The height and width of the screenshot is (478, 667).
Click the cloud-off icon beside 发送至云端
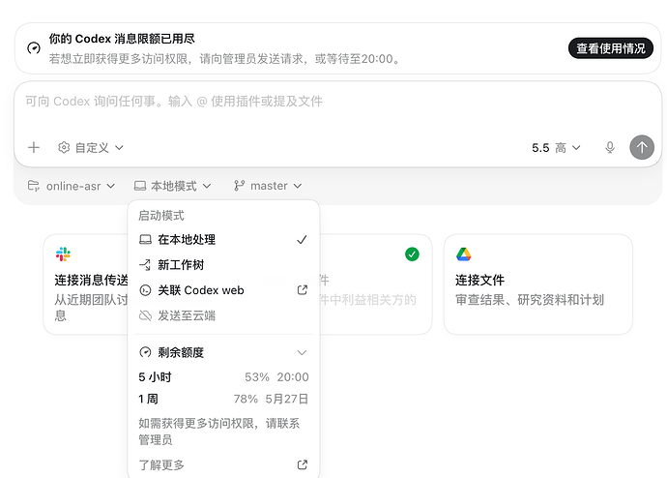click(145, 315)
